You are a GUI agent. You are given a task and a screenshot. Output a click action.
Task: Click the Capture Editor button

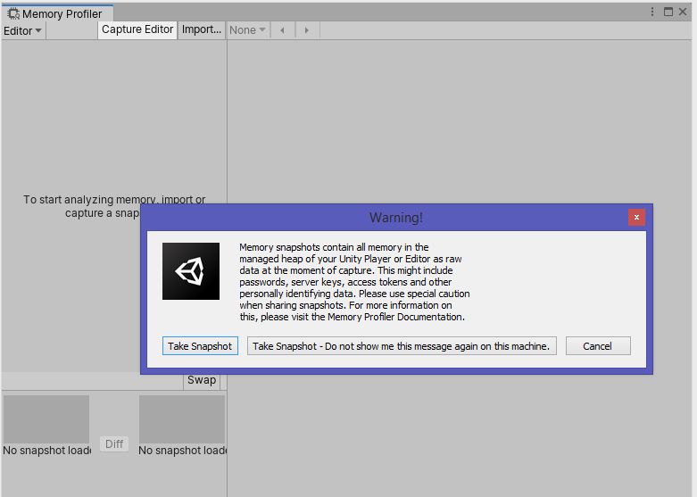coord(137,29)
